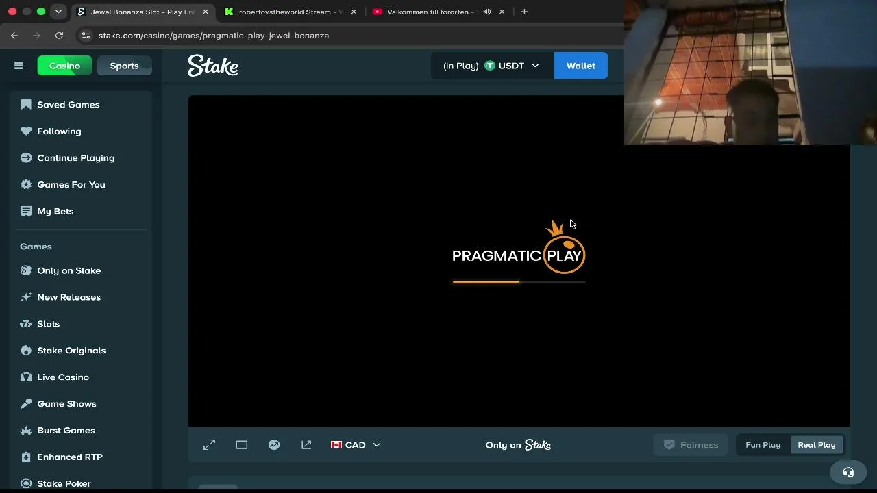
Task: Open the USDT balance dropdown
Action: coord(492,66)
